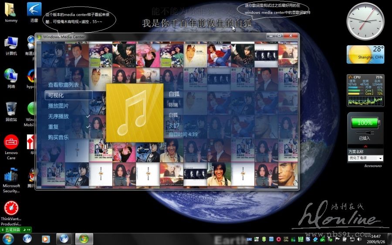Screen dimensions: 392x245
Task: Click the Windows Start orb button
Action: pyautogui.click(x=8, y=238)
